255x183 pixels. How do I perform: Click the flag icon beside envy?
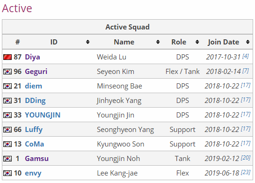click(x=7, y=173)
